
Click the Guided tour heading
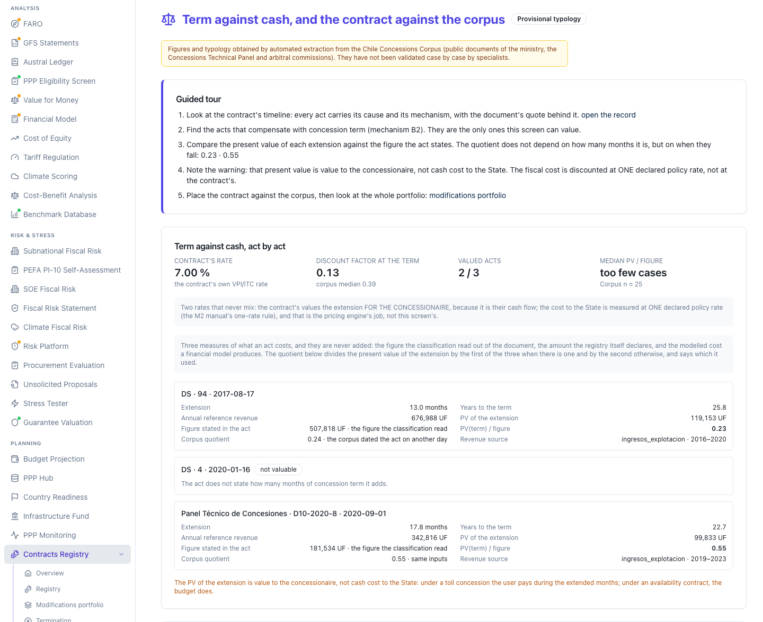pos(199,99)
